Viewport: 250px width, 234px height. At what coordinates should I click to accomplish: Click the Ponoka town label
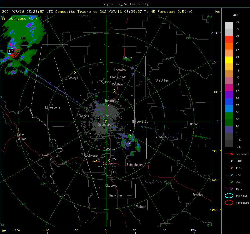click(127, 58)
